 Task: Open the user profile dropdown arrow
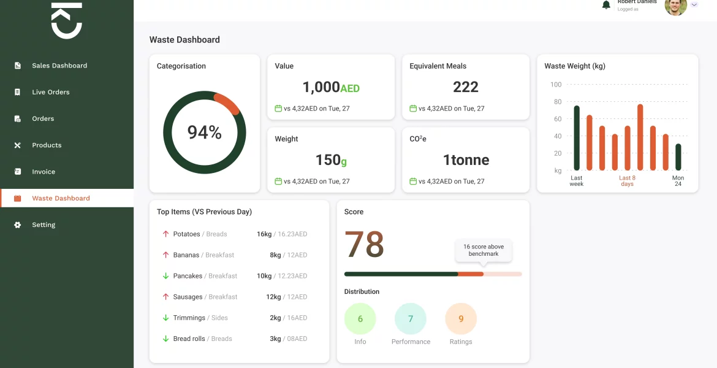coord(694,4)
